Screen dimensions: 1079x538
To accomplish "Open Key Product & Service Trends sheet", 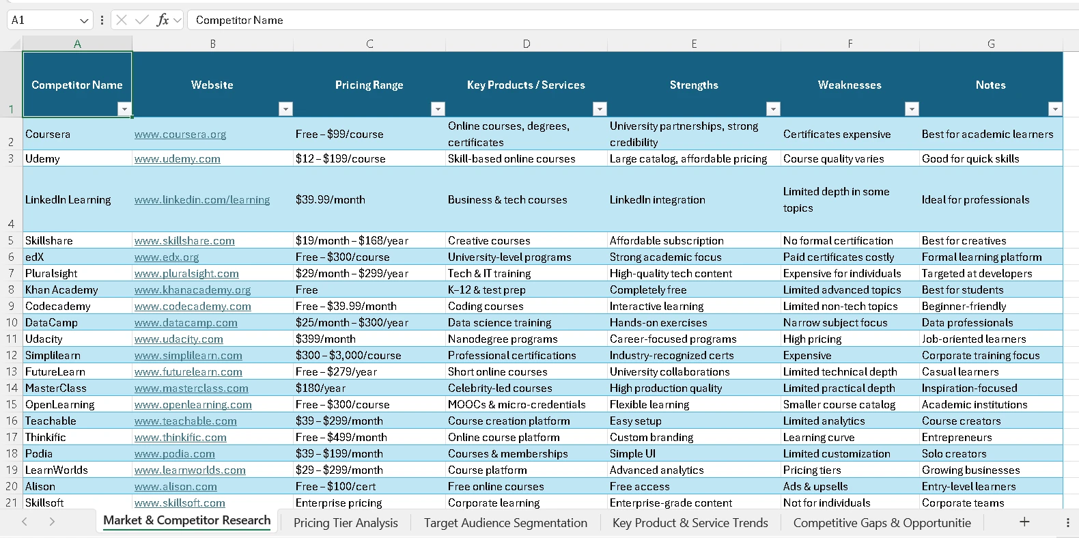I will pos(690,522).
